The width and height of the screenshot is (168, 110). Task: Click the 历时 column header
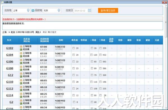click(x=61, y=40)
